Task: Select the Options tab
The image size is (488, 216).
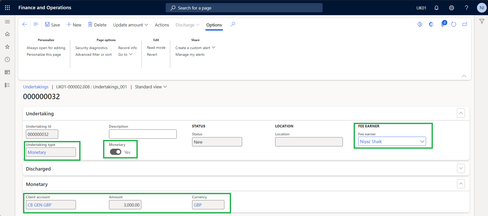Action: point(214,25)
